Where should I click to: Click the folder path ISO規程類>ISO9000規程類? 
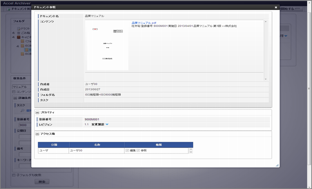103,95
